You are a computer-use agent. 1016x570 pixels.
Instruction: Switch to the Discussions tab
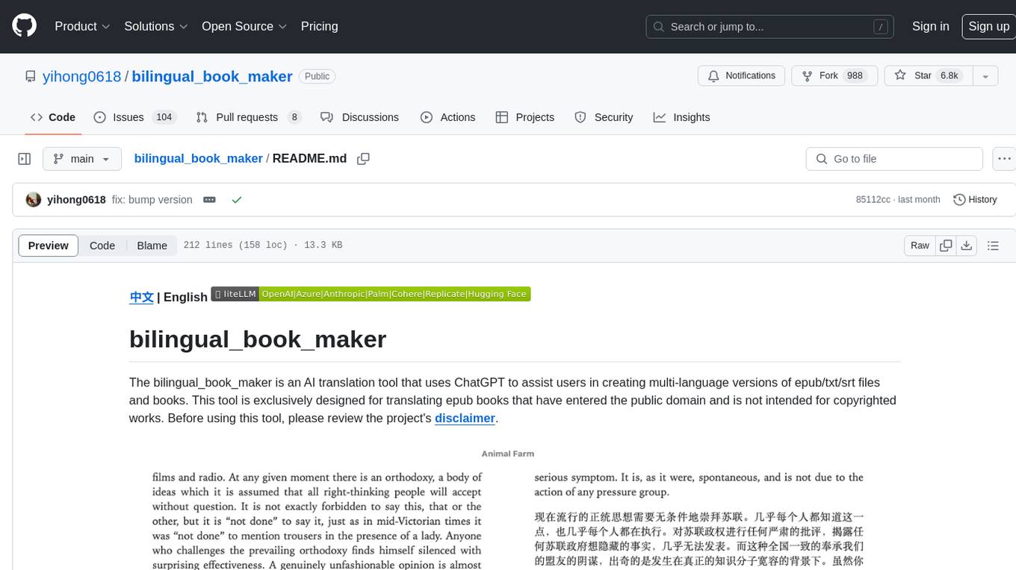[360, 117]
